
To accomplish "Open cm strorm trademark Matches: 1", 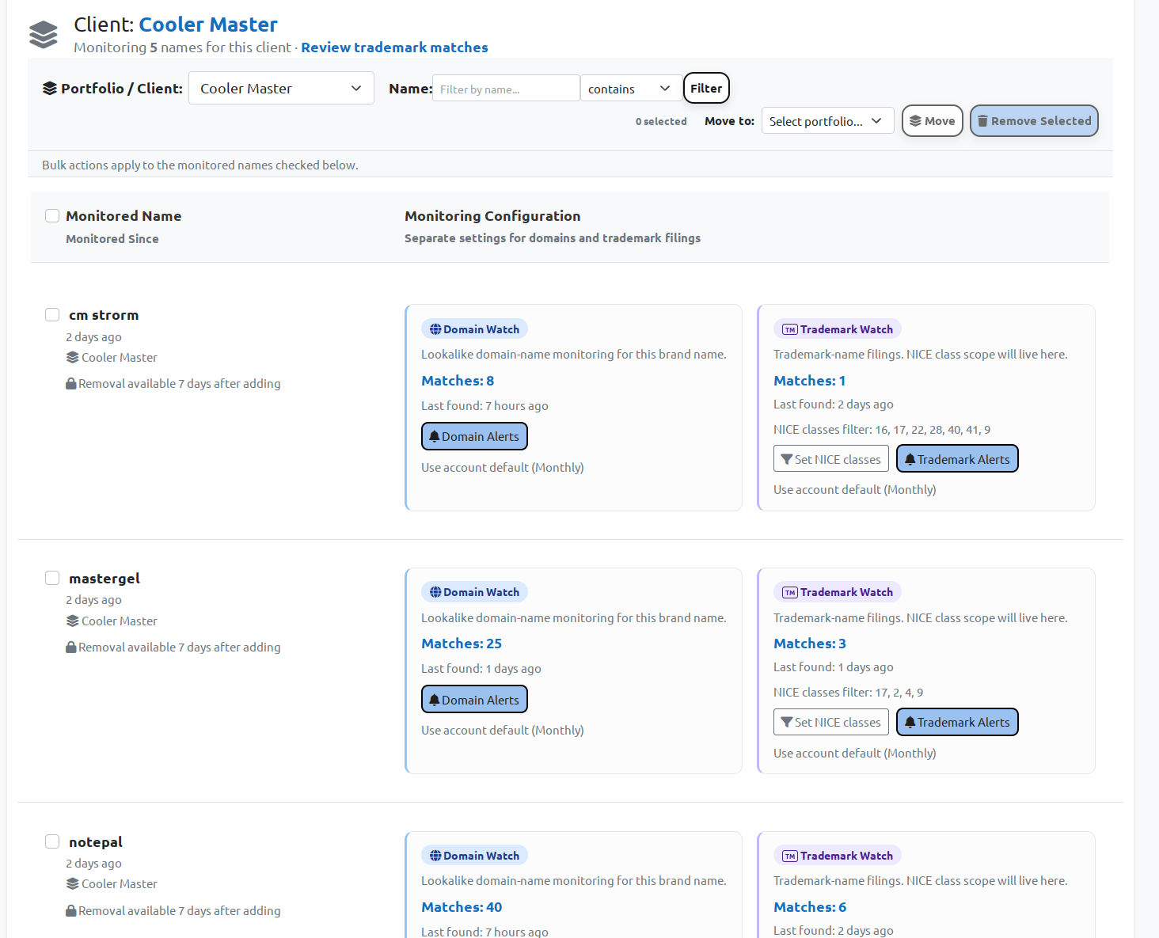I will point(809,381).
